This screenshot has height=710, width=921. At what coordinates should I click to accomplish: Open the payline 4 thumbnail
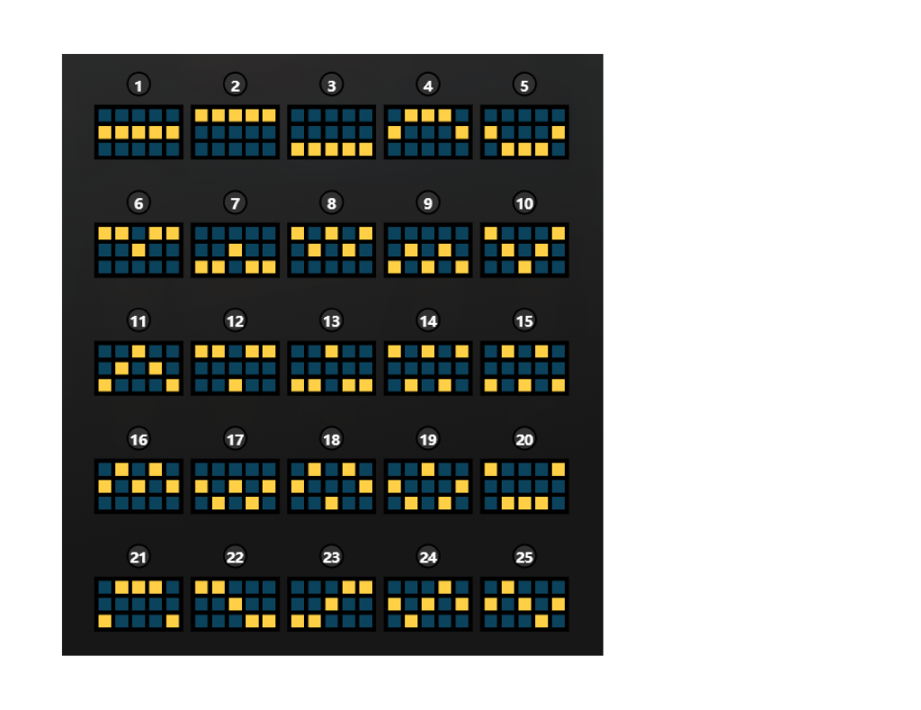tap(427, 131)
